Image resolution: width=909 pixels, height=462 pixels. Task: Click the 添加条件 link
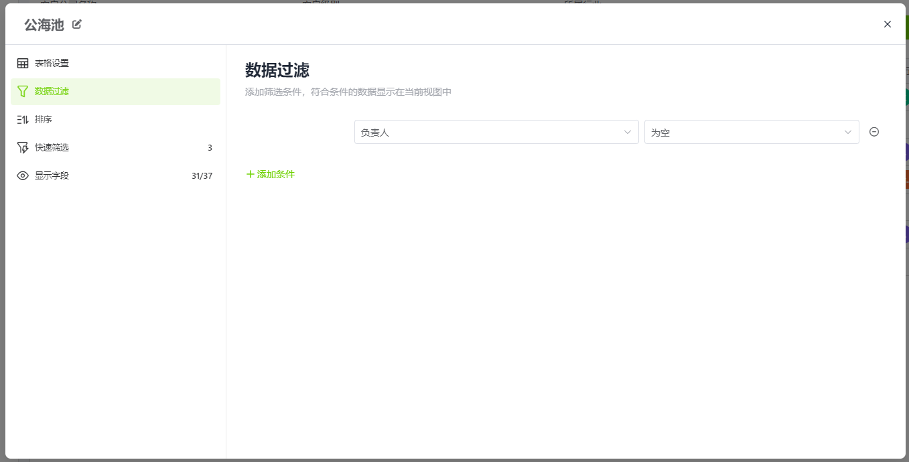point(271,174)
